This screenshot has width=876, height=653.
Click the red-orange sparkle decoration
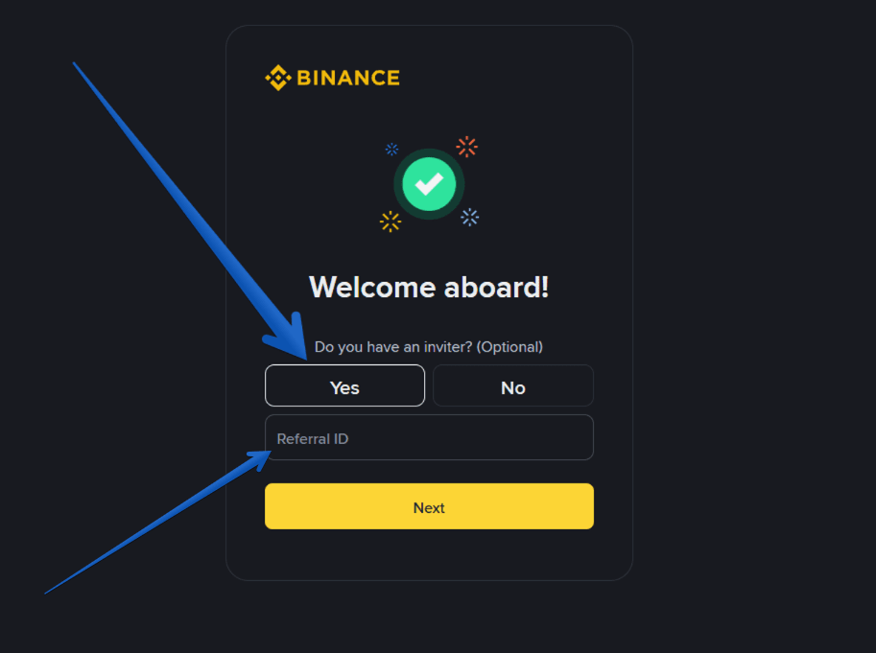click(x=467, y=147)
